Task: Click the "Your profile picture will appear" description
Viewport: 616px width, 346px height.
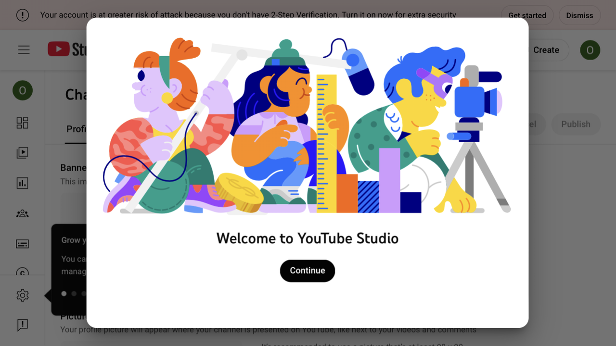Action: [268, 330]
